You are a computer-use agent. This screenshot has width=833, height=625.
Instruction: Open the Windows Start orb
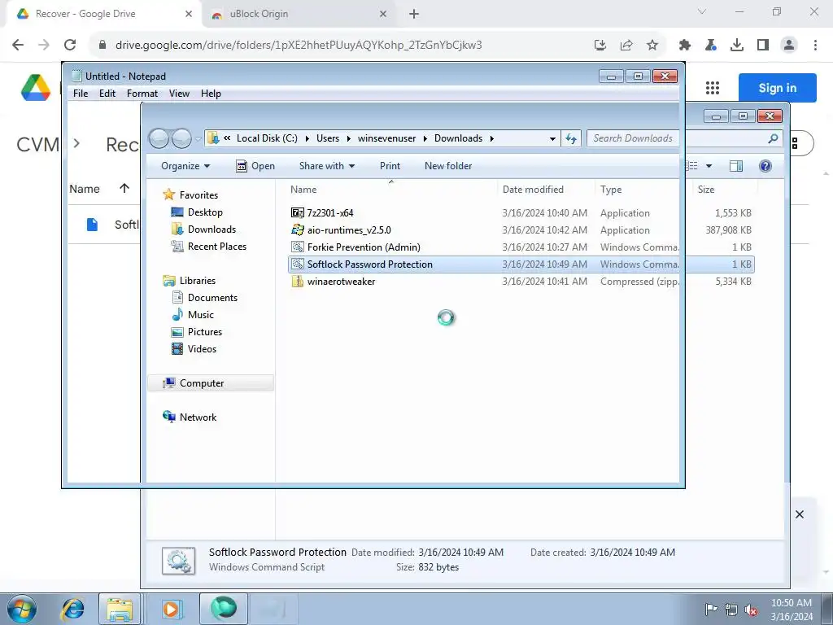tap(22, 609)
